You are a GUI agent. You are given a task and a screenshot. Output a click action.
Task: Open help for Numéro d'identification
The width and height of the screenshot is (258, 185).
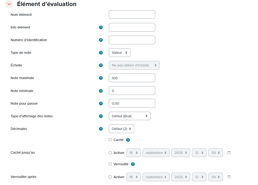point(101,40)
